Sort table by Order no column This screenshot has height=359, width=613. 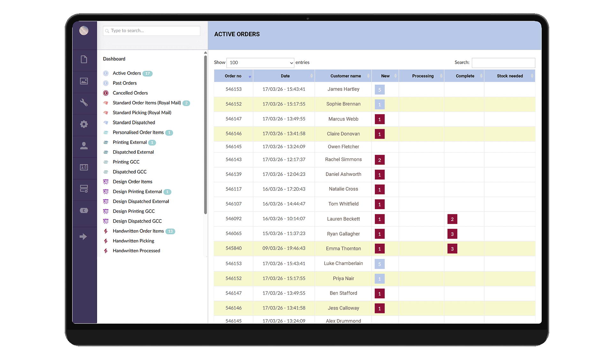click(233, 76)
